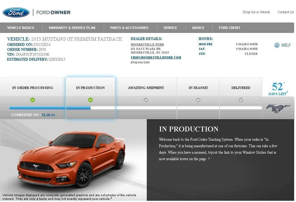
Task: Follow the Shop for a Vehicle link
Action: (256, 12)
